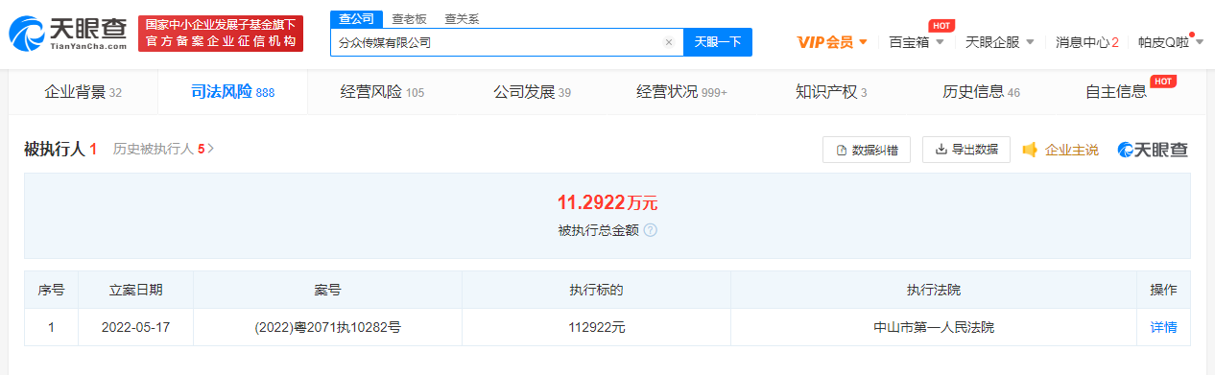Image resolution: width=1215 pixels, height=375 pixels.
Task: Open the 公司发展 tab
Action: [532, 92]
